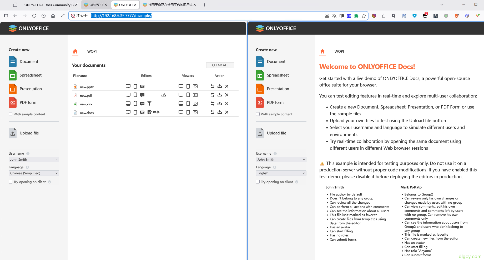Click CLEAR ALL documents button
The height and width of the screenshot is (260, 484).
tap(220, 65)
